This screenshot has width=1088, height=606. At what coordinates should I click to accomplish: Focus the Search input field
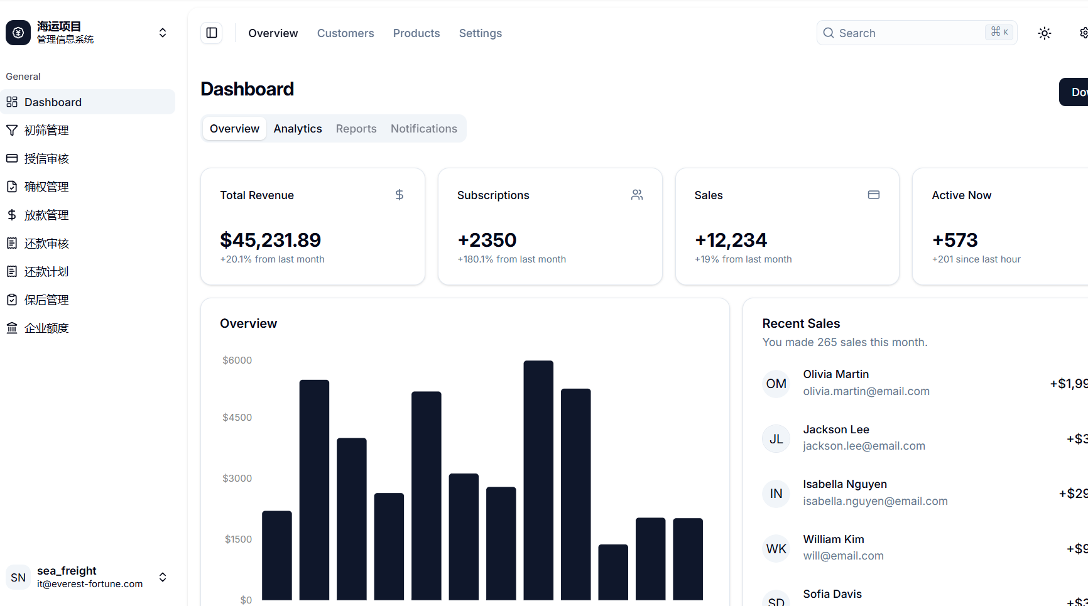[x=917, y=33]
